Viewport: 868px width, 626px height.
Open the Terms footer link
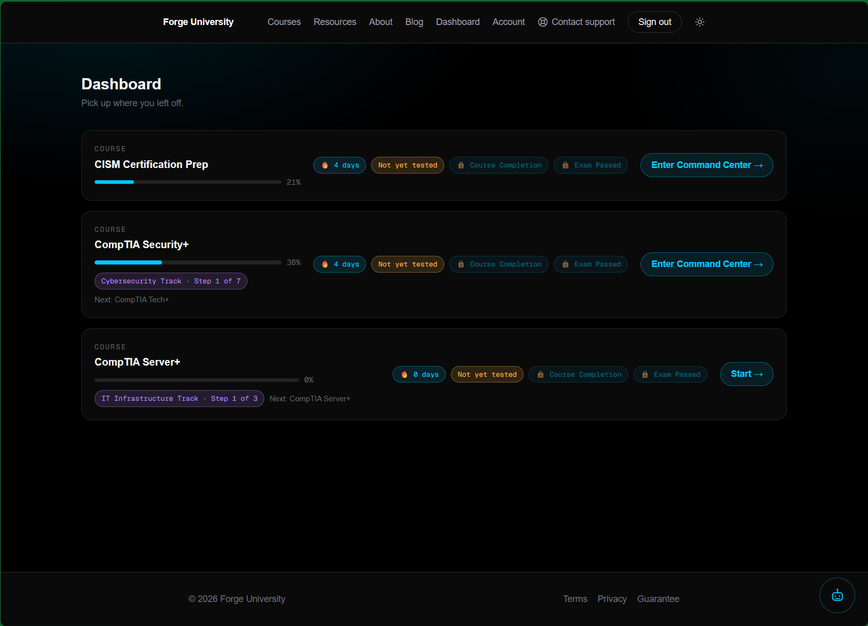(575, 599)
